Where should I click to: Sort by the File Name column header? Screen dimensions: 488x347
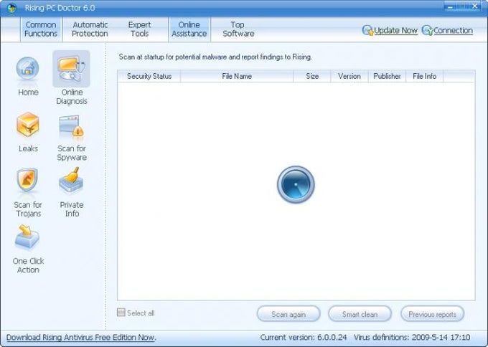click(x=237, y=76)
